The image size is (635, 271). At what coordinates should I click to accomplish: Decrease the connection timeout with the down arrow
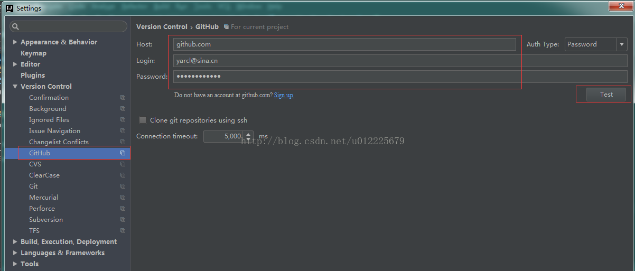point(248,139)
